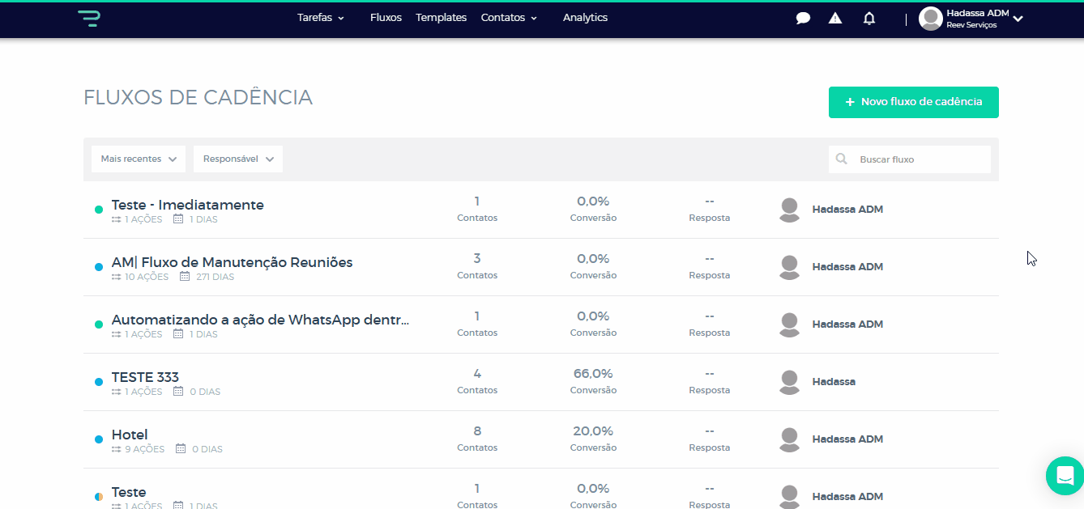Click 66,0% conversion of TESTE 333
1084x509 pixels.
click(593, 374)
